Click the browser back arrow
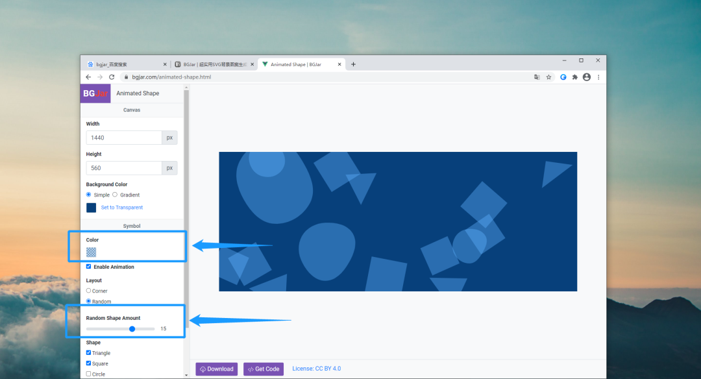 point(89,77)
